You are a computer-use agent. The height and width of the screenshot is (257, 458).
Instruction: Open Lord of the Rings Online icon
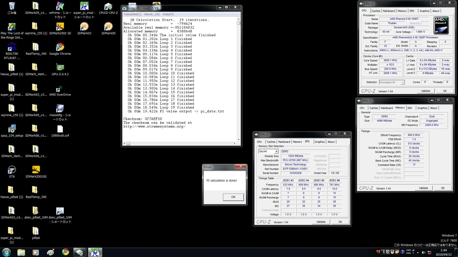[12, 31]
